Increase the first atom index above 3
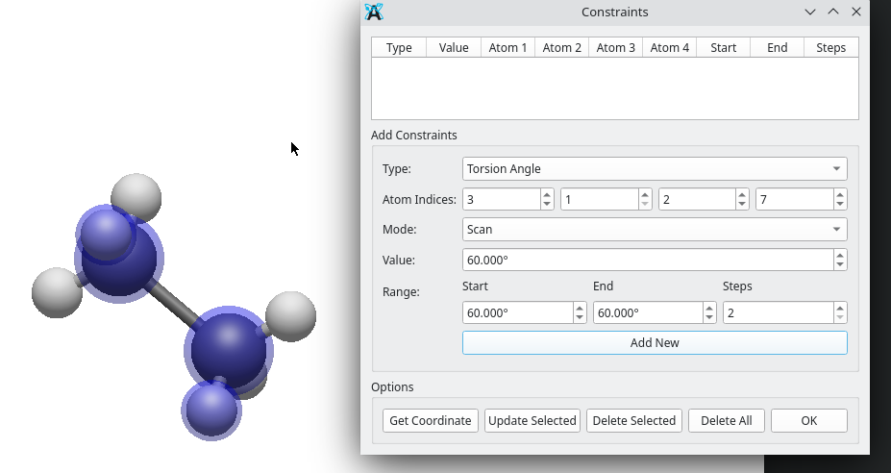 click(547, 194)
